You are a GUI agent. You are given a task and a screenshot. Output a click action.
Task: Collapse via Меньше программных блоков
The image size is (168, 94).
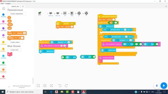pos(22,87)
